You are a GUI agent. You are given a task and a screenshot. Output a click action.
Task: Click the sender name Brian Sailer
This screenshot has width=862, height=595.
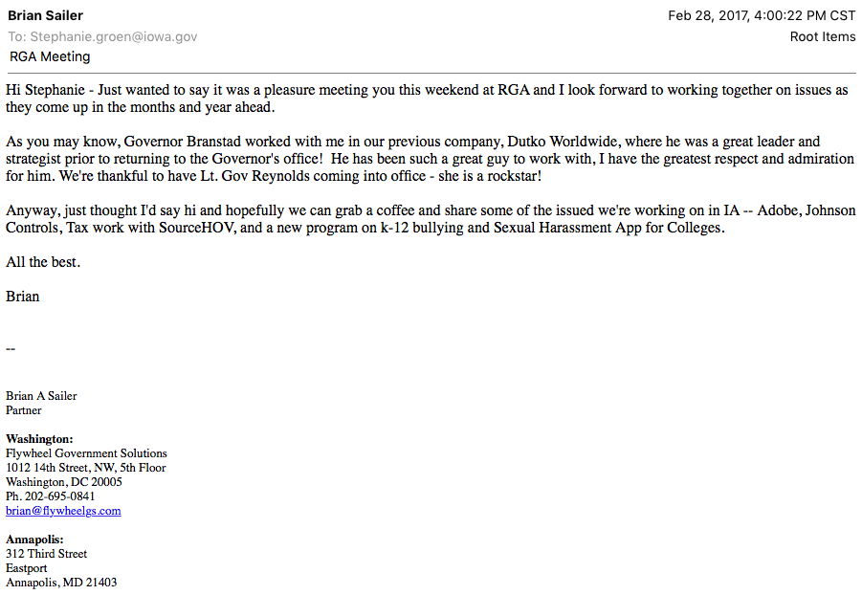point(45,15)
